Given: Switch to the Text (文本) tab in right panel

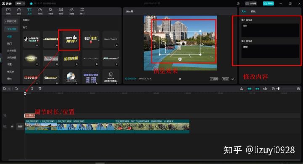Looking at the screenshot, I should [244, 11].
